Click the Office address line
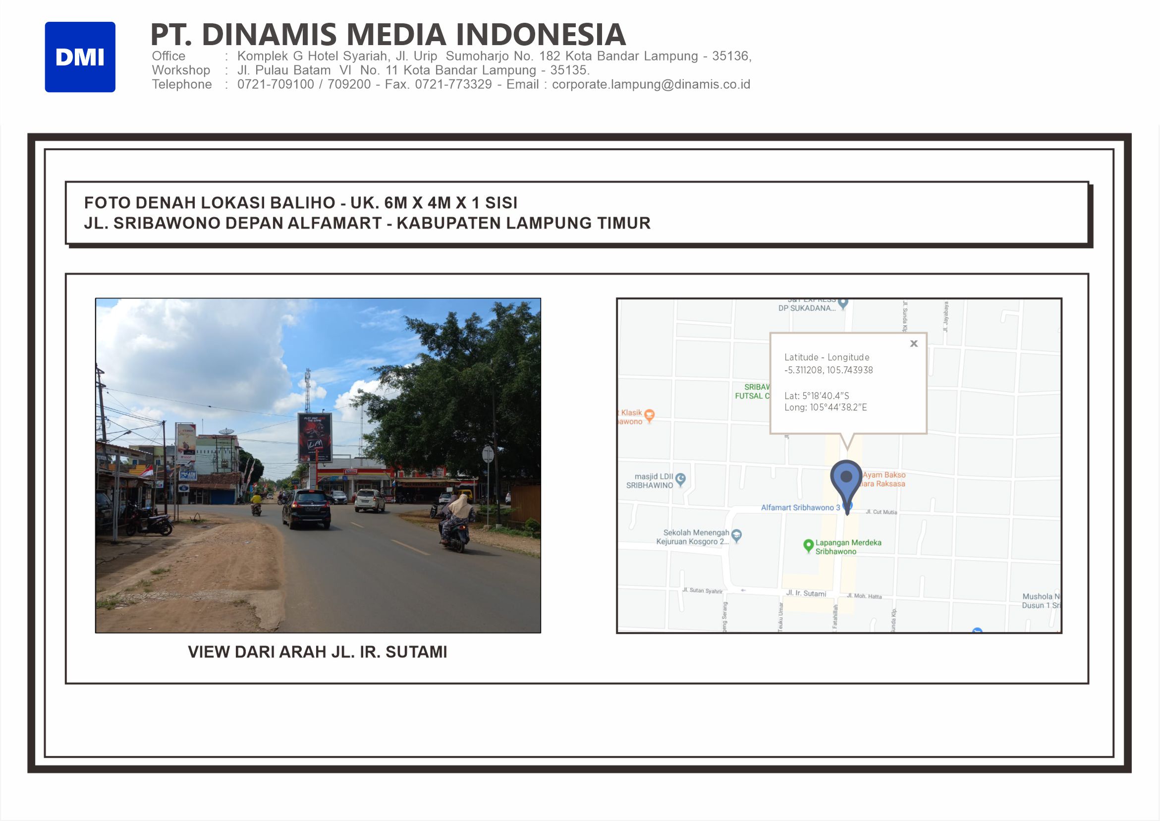The width and height of the screenshot is (1160, 821). pos(452,56)
